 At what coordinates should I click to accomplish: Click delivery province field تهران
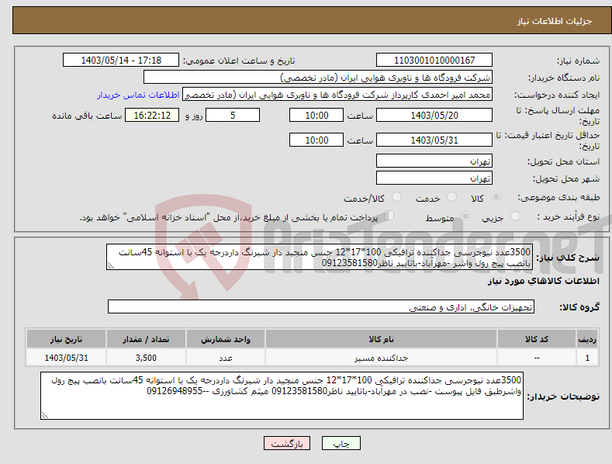[434, 161]
